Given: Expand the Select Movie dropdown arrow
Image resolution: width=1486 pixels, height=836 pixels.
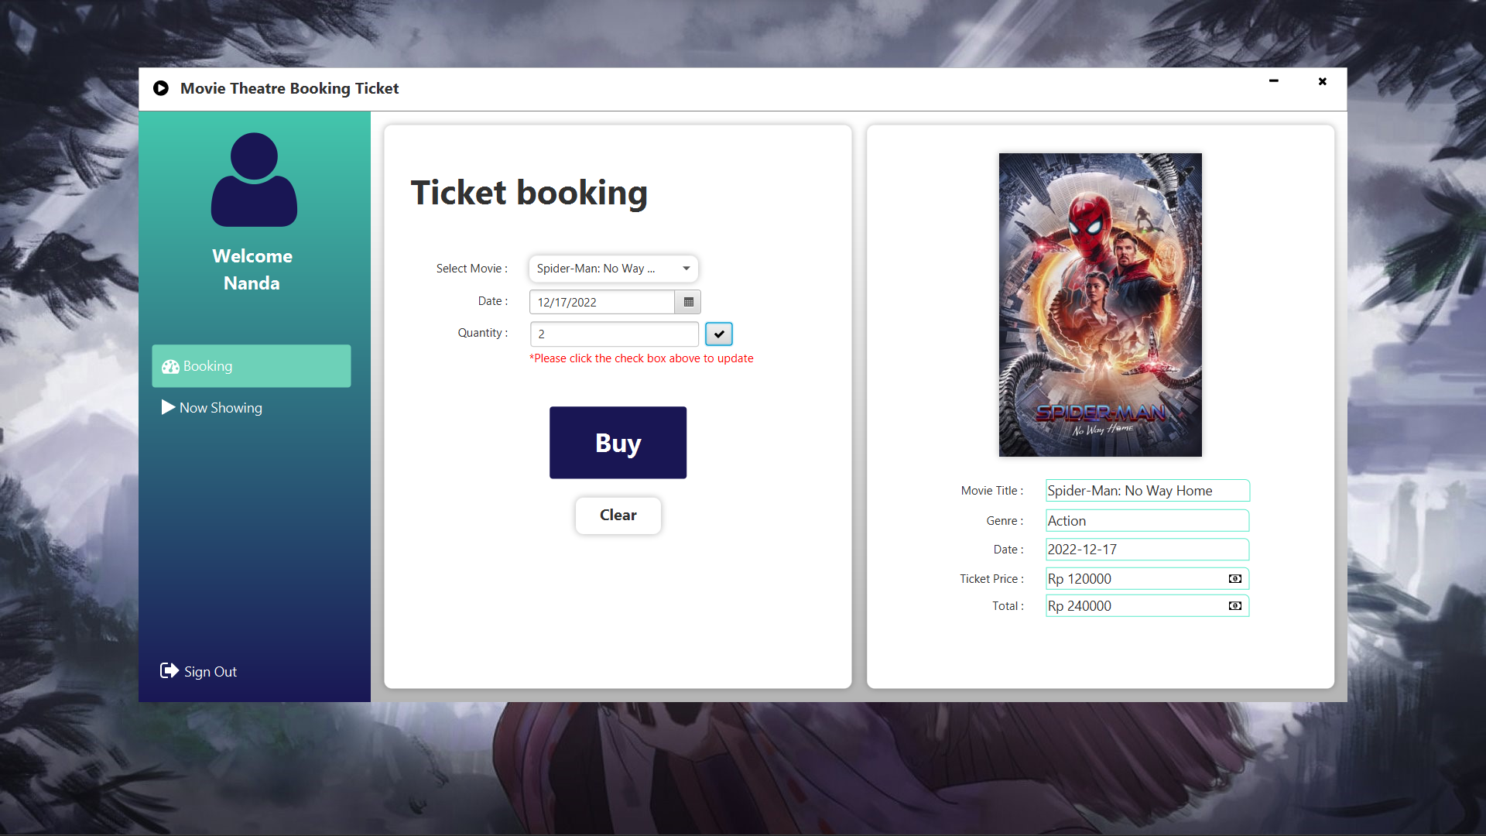Looking at the screenshot, I should [686, 269].
